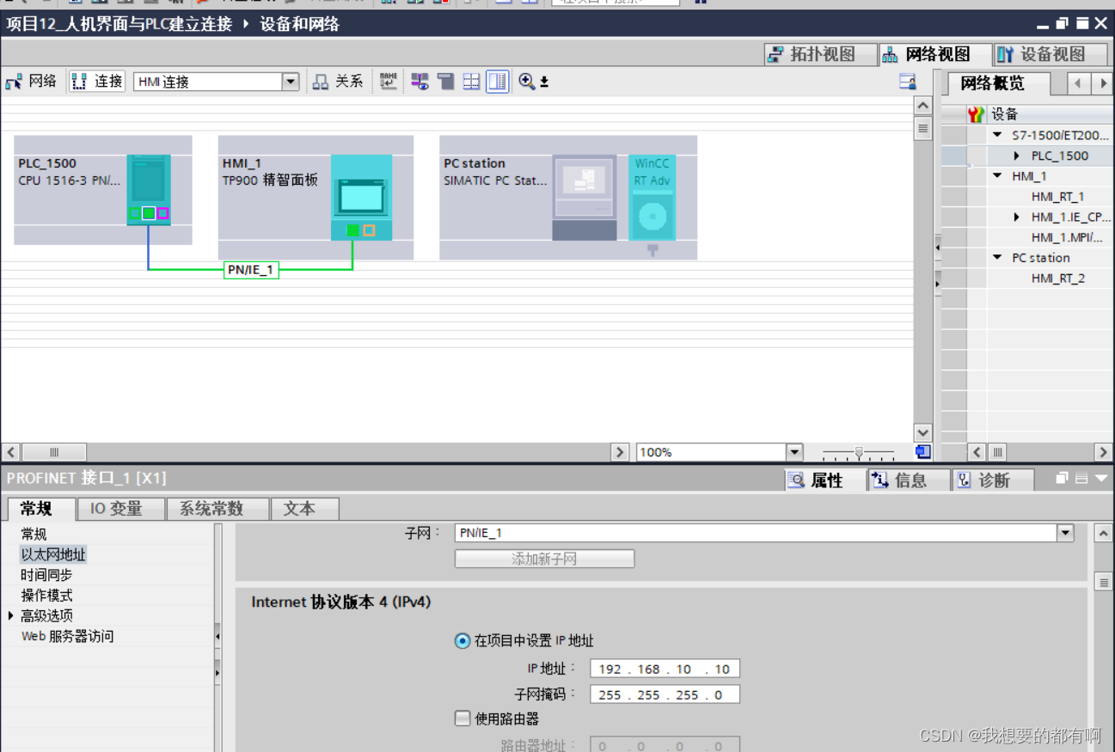Open Web 服务器访问 in the properties navigation
The height and width of the screenshot is (752, 1115).
point(67,637)
